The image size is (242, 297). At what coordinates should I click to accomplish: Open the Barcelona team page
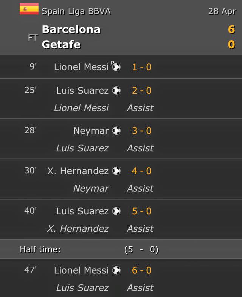[x=71, y=29]
